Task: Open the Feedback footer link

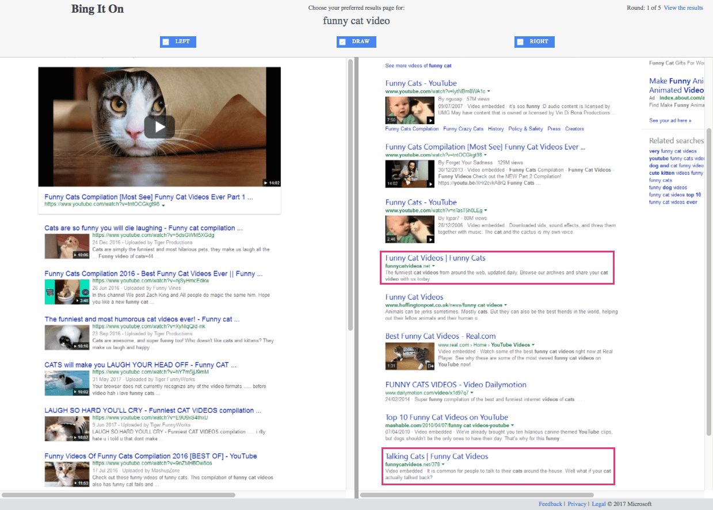Action: tap(550, 504)
